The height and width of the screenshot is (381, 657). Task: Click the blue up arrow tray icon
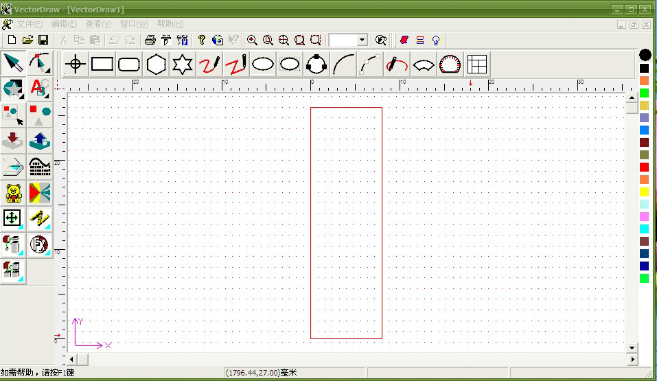pyautogui.click(x=40, y=141)
